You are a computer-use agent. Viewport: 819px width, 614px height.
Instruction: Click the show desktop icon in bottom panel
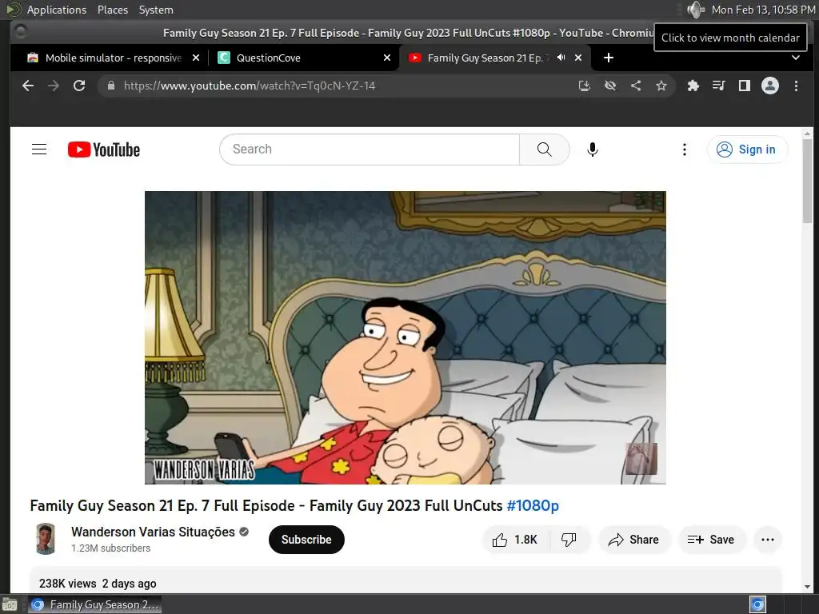(10, 604)
